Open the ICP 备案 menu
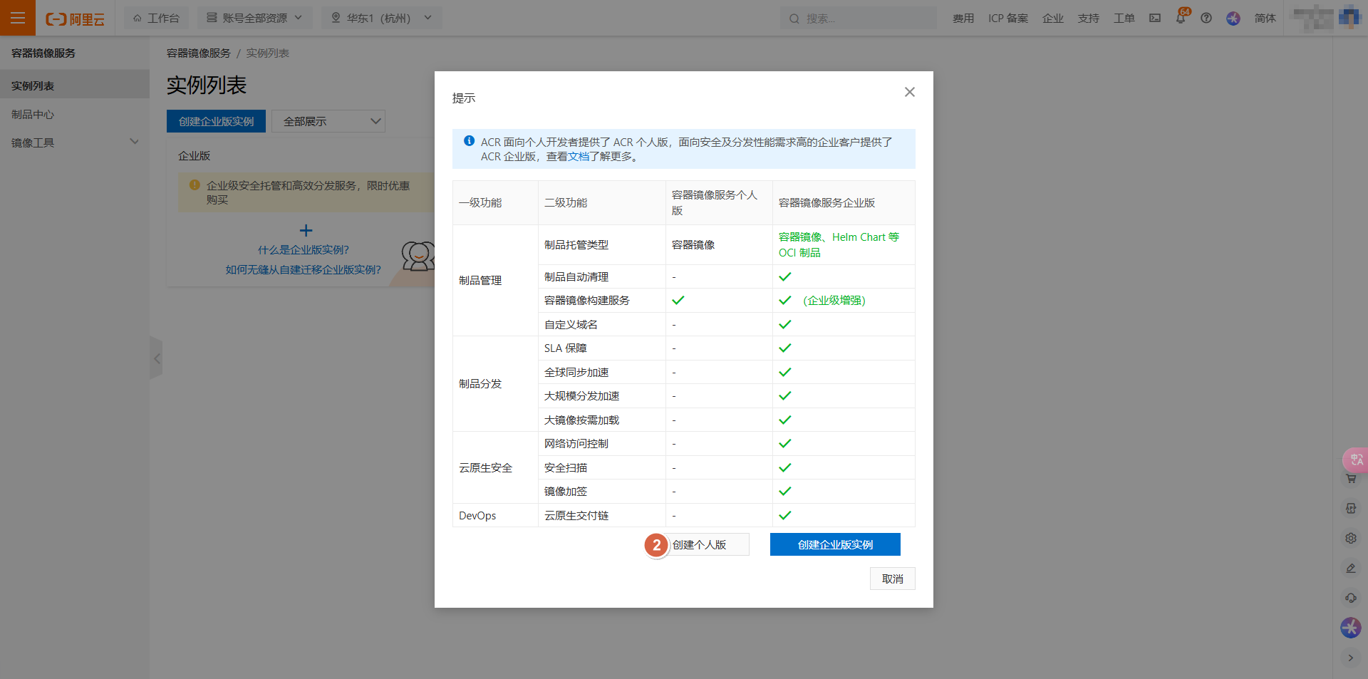The image size is (1368, 679). click(1008, 19)
